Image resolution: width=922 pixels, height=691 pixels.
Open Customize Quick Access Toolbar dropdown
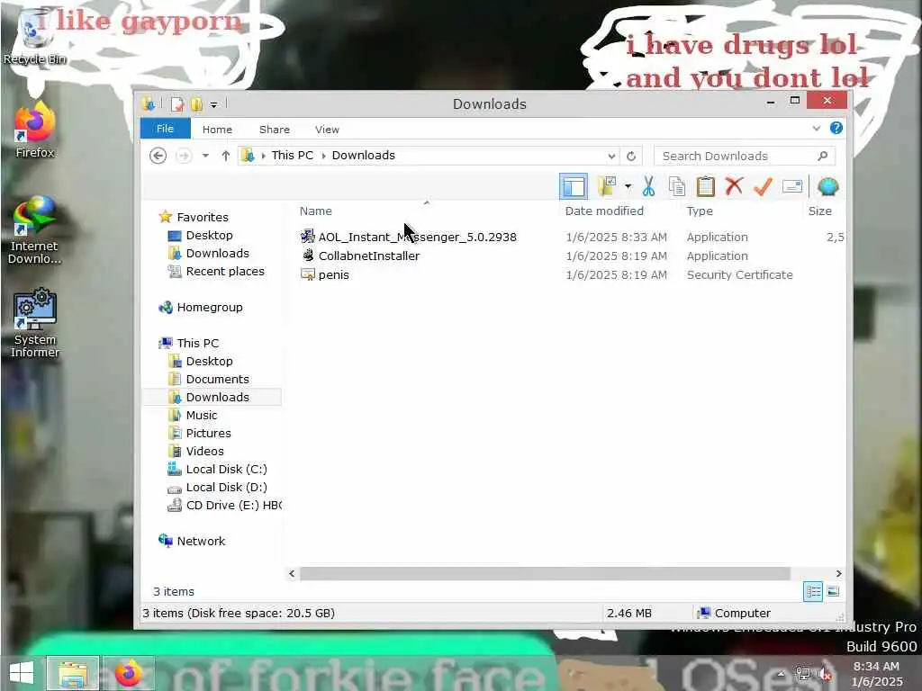214,104
